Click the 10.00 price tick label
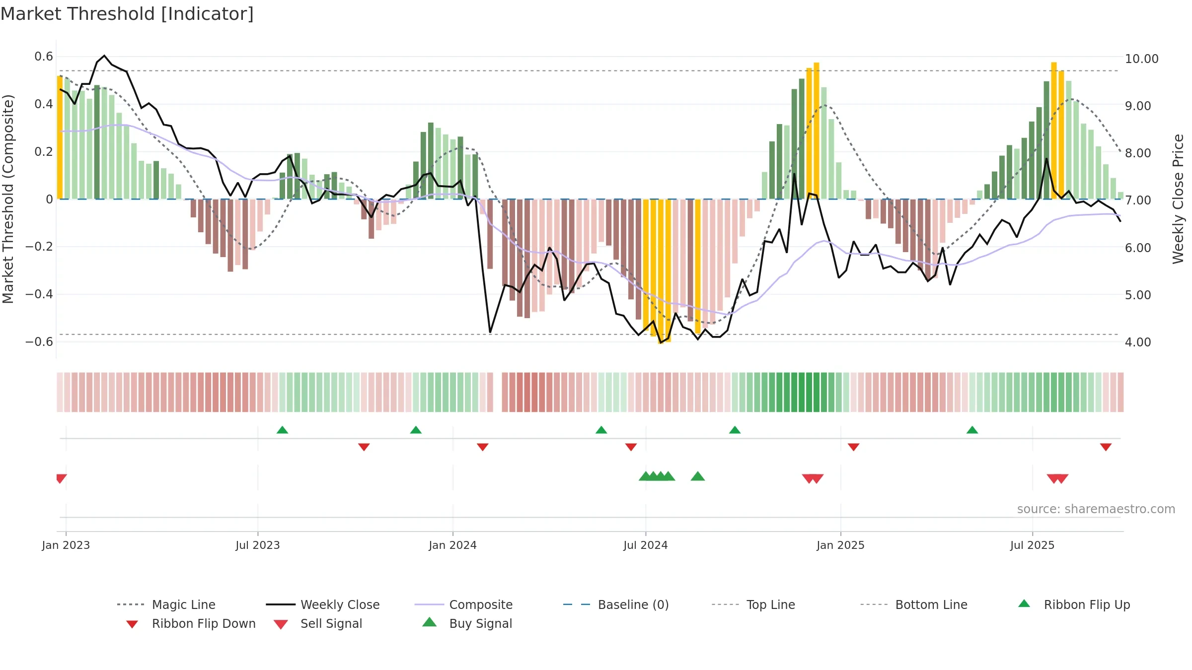1192x670 pixels. pyautogui.click(x=1142, y=59)
